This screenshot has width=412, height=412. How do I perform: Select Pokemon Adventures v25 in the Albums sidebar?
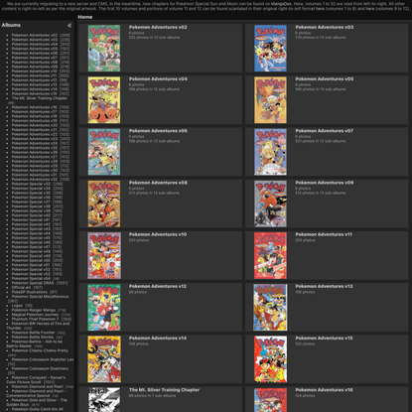pyautogui.click(x=35, y=148)
